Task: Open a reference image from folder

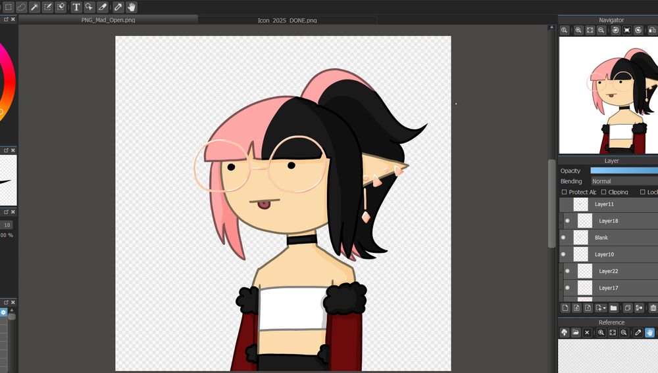Action: (x=576, y=332)
